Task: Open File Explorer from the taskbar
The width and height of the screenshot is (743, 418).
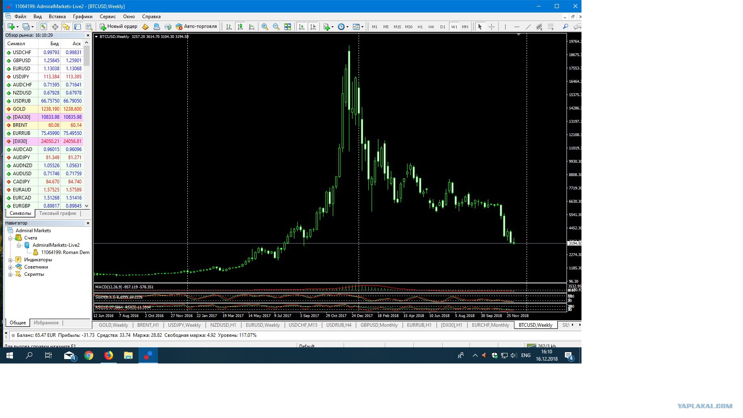Action: pos(128,355)
